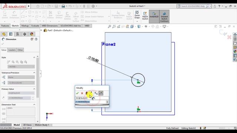Toggle the Instant2D button
This screenshot has height=133, width=237.
point(154,16)
